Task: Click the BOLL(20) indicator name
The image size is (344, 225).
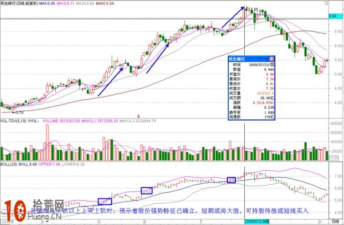Action: [x=9, y=164]
